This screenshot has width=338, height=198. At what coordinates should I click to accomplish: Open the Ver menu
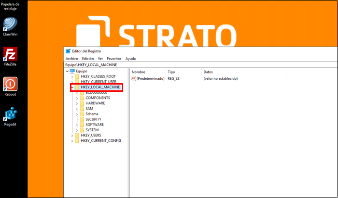point(100,59)
